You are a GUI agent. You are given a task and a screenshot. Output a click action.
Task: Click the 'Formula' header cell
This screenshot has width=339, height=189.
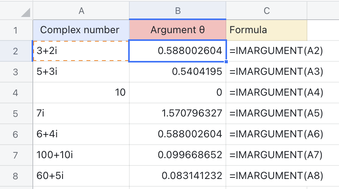[x=266, y=30]
